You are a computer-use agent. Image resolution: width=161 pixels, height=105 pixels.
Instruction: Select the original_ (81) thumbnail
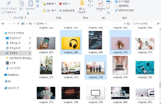click(145, 94)
